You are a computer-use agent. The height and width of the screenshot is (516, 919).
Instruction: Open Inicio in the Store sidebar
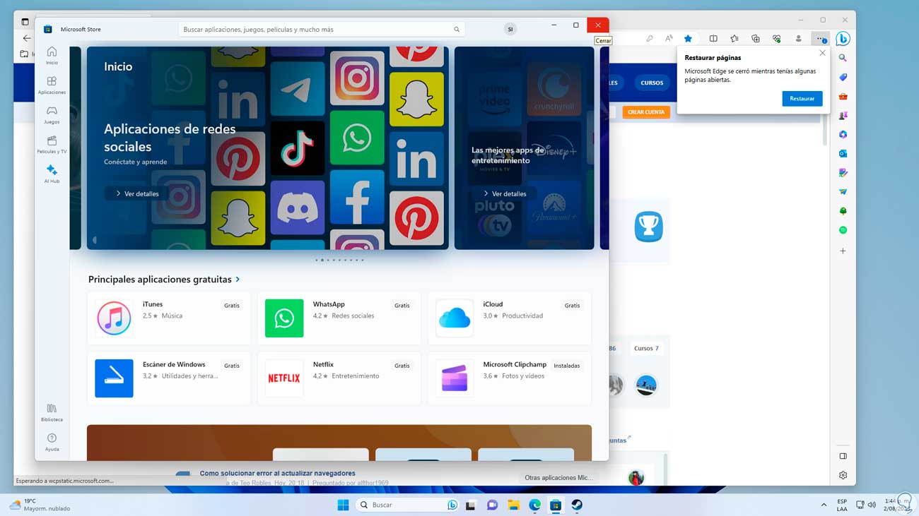(x=52, y=56)
